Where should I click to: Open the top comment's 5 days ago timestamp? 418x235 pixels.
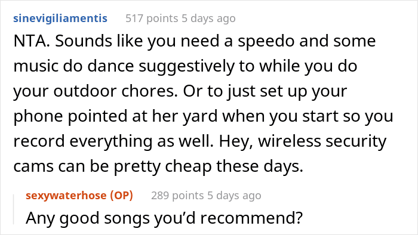[209, 18]
